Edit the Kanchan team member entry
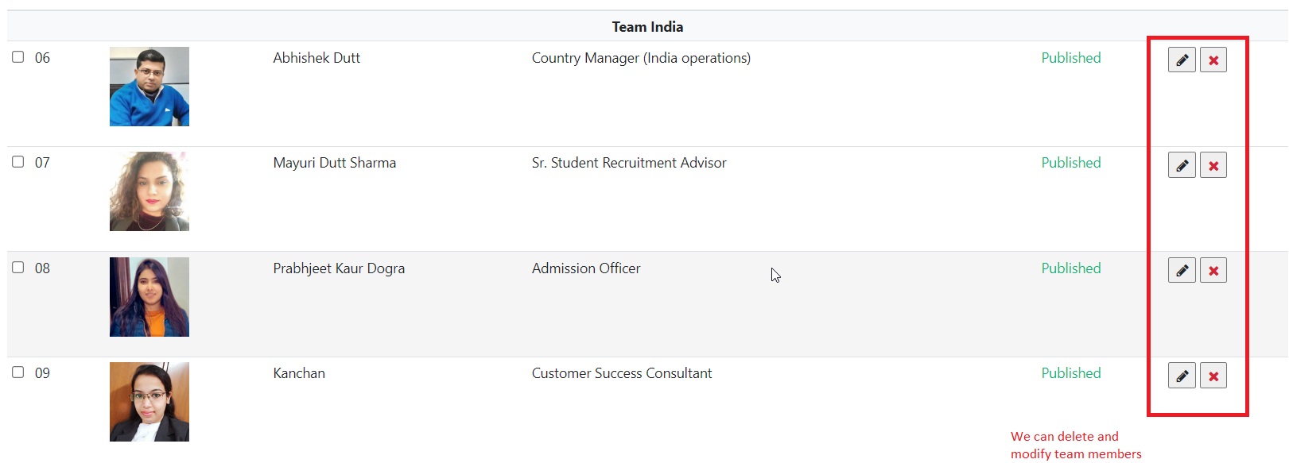Viewport: 1289px width, 463px height. coord(1182,376)
